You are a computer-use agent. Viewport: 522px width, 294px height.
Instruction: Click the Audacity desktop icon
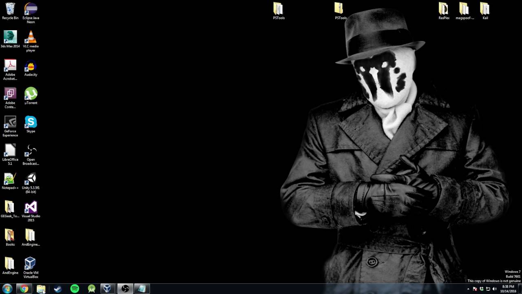pyautogui.click(x=31, y=68)
